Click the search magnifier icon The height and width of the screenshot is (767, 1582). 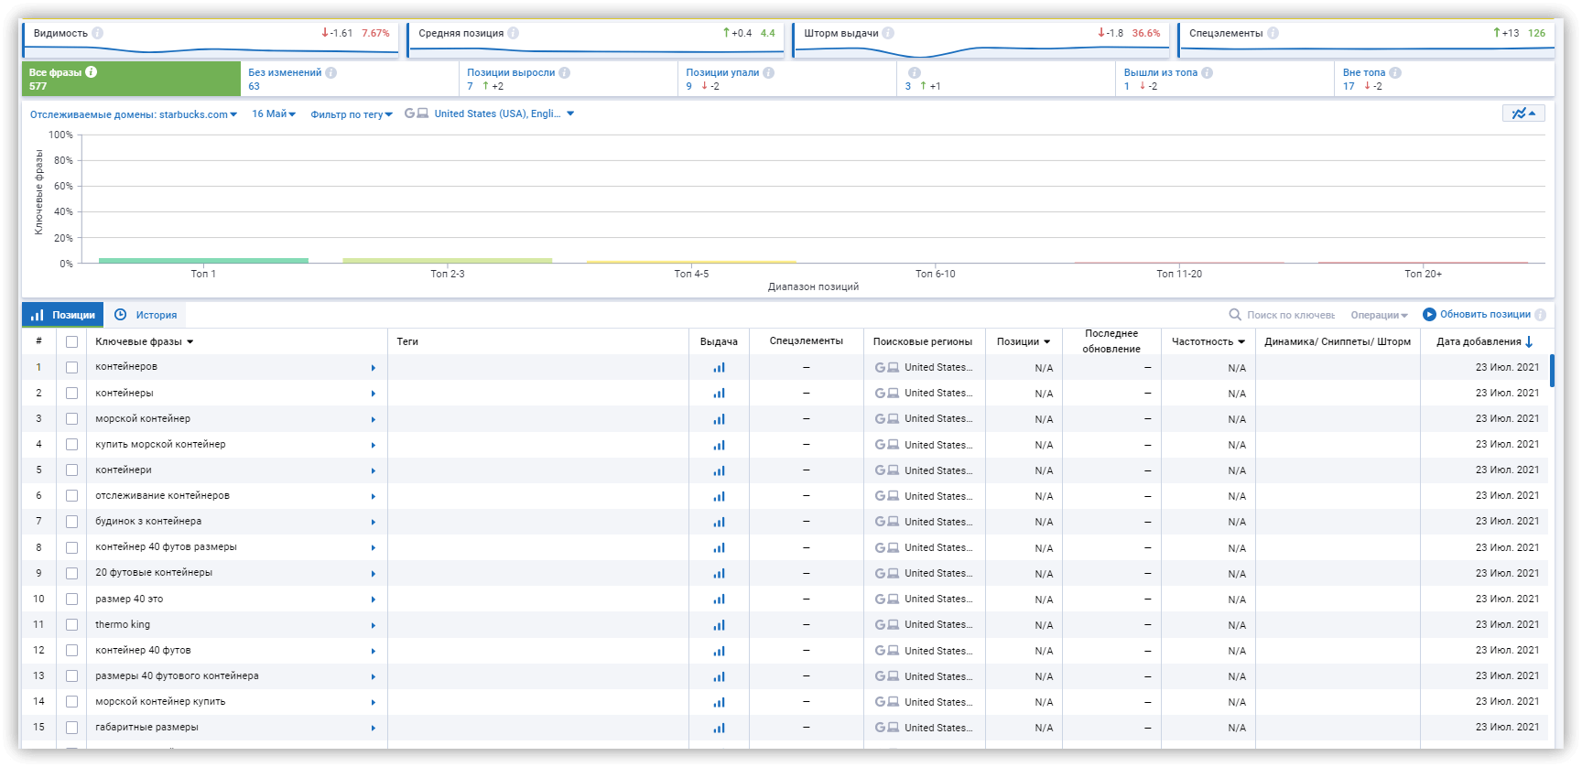point(1235,315)
